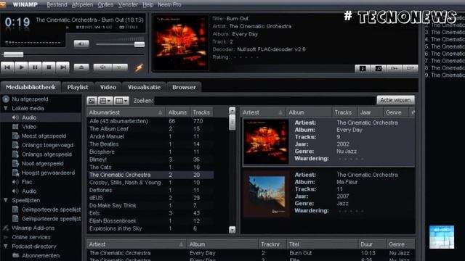The height and width of the screenshot is (261, 465).
Task: Collapse the Podcast-directory tree node
Action: pos(6,246)
